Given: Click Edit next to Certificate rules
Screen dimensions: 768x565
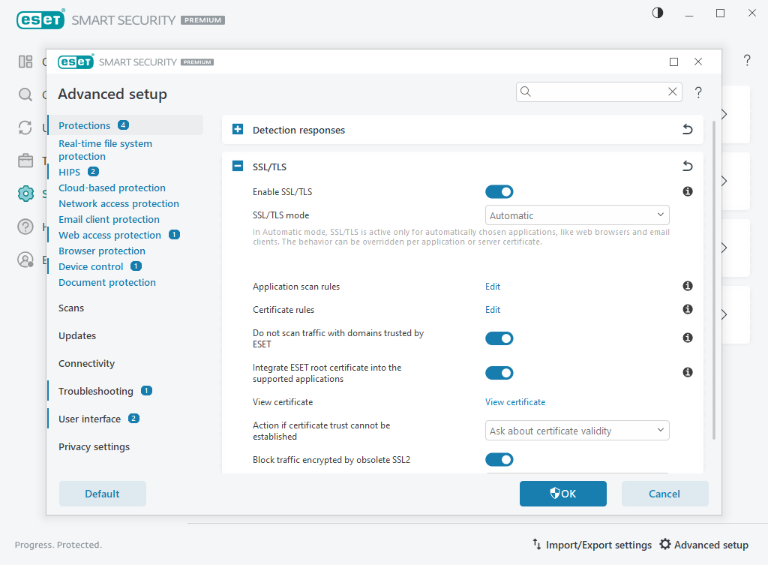Looking at the screenshot, I should (x=493, y=309).
